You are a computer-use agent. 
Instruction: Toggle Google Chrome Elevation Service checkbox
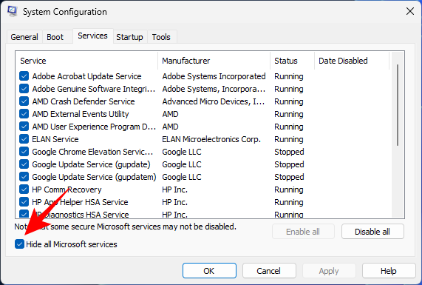tap(24, 152)
